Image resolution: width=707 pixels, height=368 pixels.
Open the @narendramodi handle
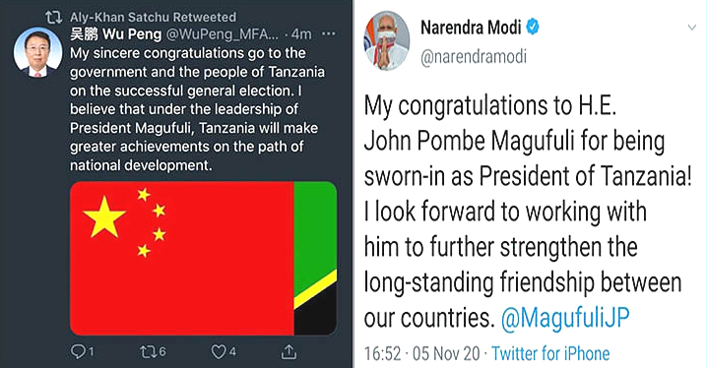click(474, 57)
